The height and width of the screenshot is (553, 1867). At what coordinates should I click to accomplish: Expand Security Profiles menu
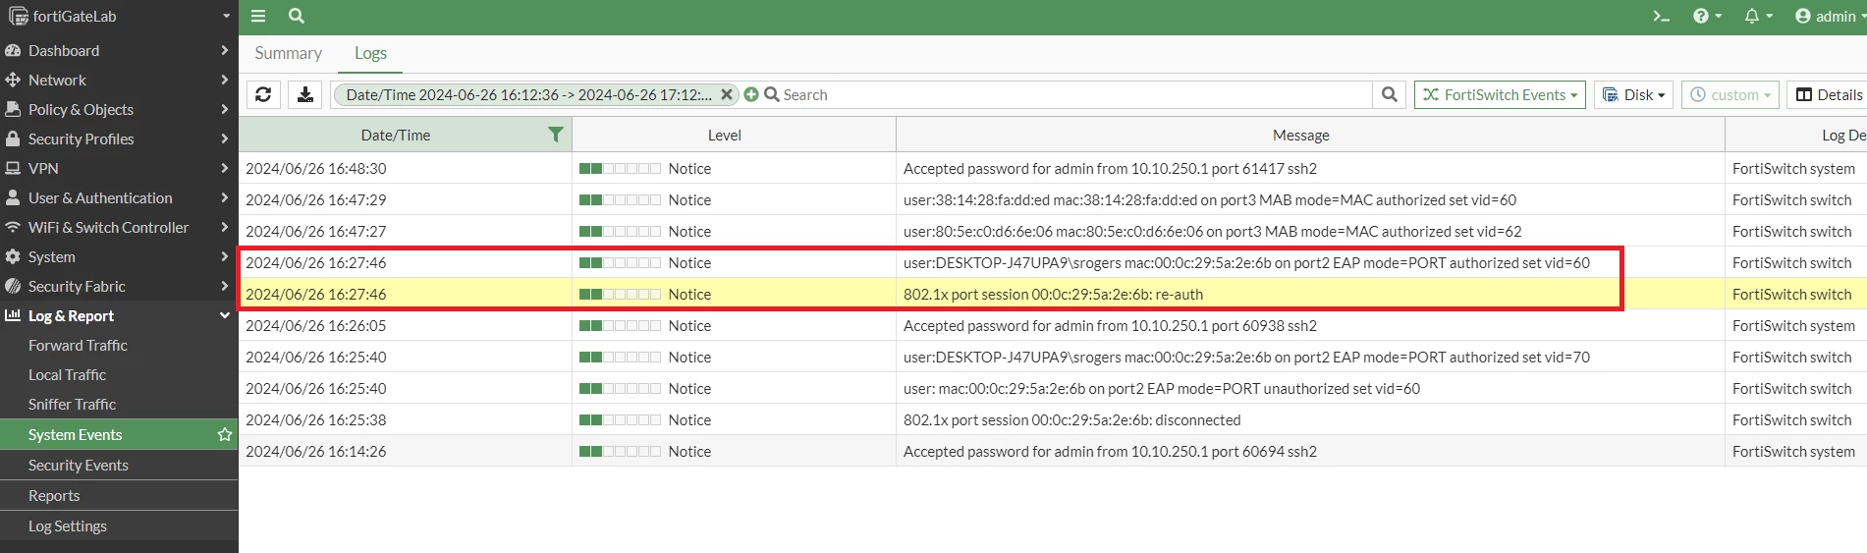[119, 138]
